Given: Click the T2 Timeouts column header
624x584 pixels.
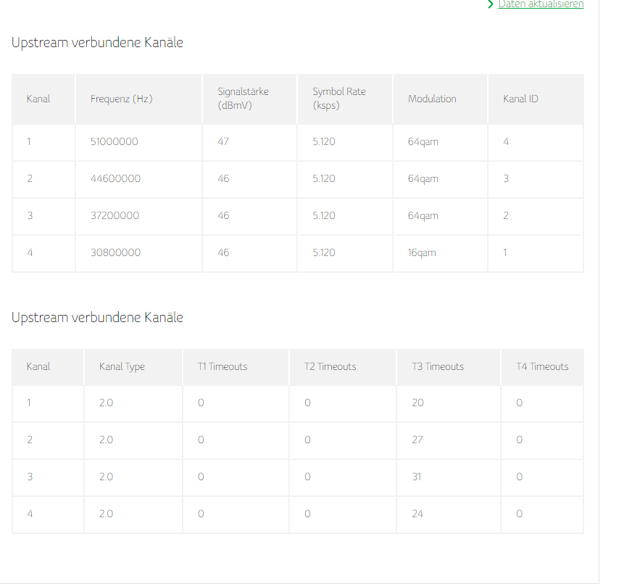Looking at the screenshot, I should point(330,366).
